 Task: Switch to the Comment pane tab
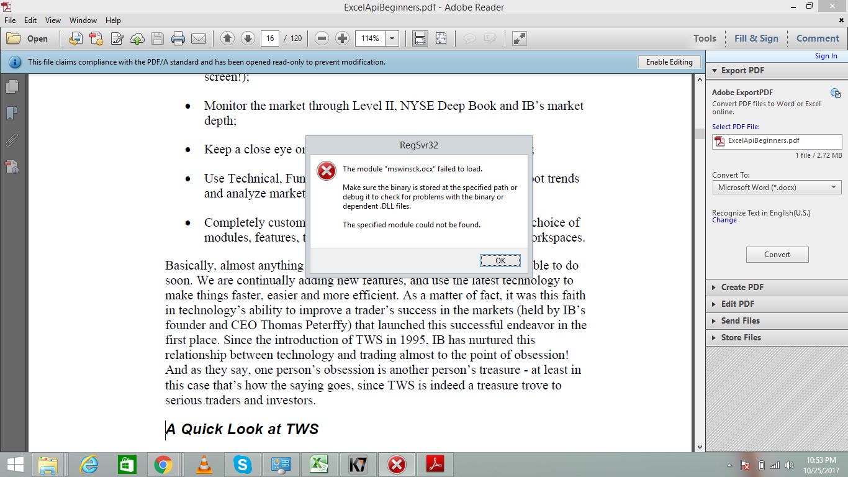pos(818,39)
